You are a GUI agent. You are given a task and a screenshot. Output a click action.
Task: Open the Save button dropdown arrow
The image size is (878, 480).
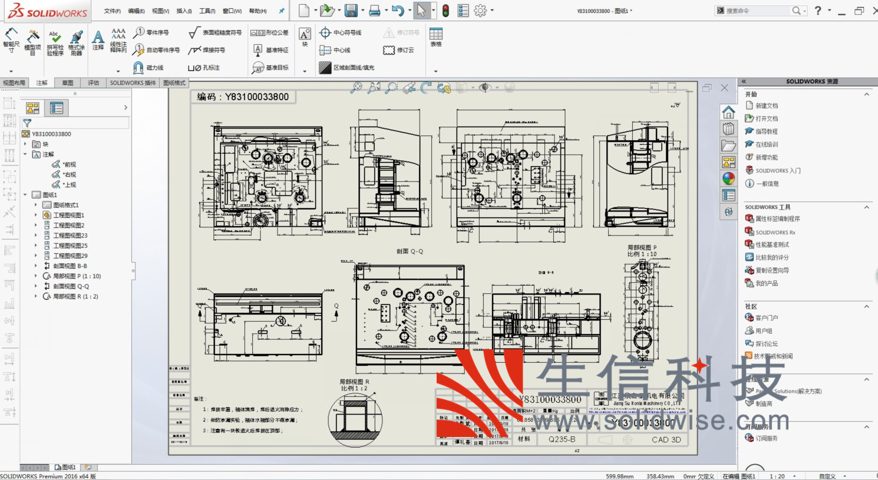click(362, 11)
